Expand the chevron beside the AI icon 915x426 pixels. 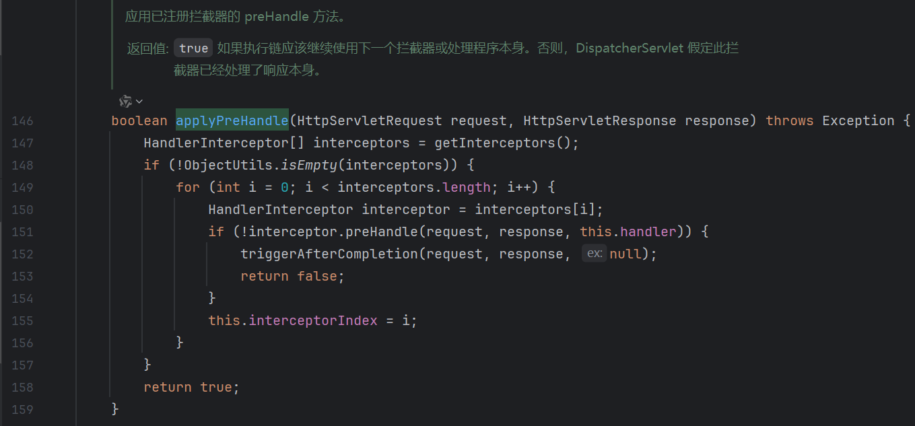point(139,102)
